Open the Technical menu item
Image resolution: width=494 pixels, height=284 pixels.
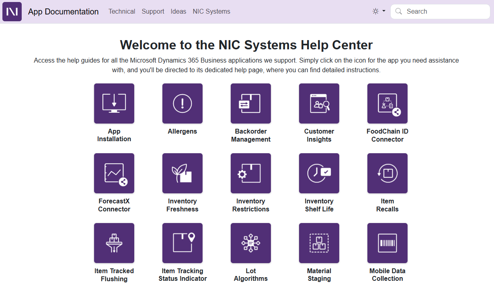(x=122, y=12)
